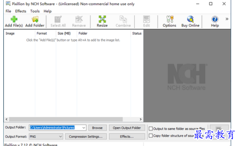Click the left arrow of horizontal scrollbar
The image size is (238, 146).
(x=7, y=119)
